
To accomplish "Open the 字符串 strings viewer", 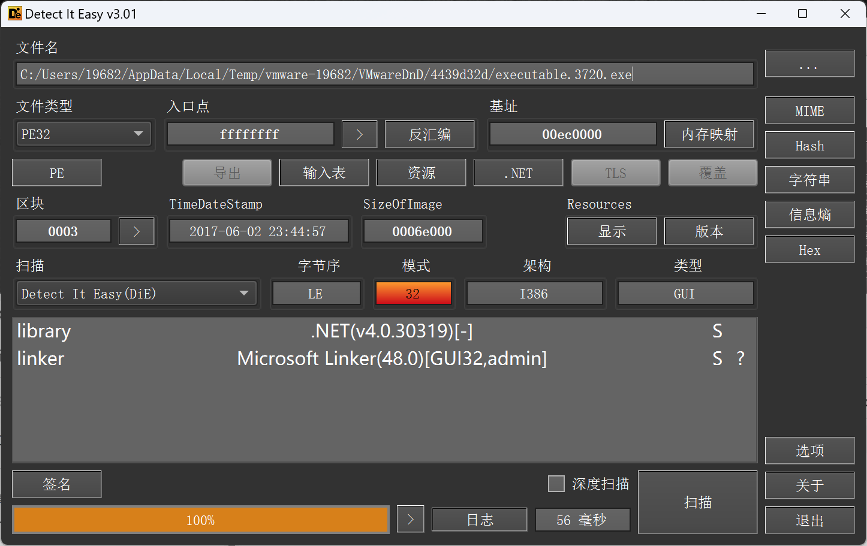I will point(809,180).
